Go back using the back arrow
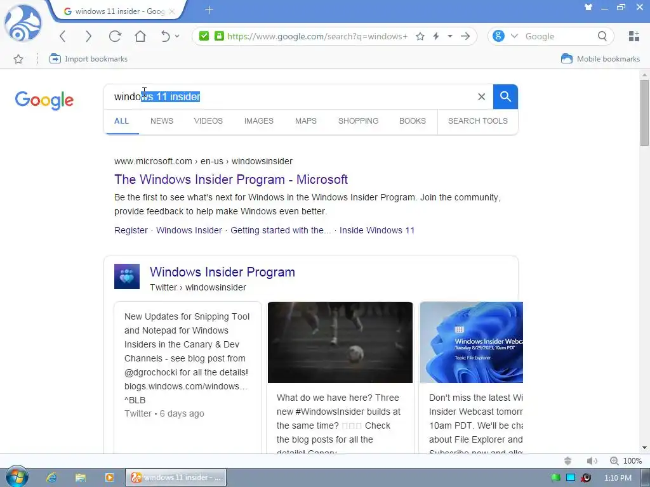Image resolution: width=650 pixels, height=487 pixels. click(63, 36)
